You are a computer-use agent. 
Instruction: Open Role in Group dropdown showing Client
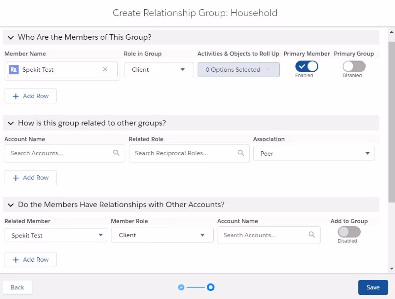pos(159,69)
